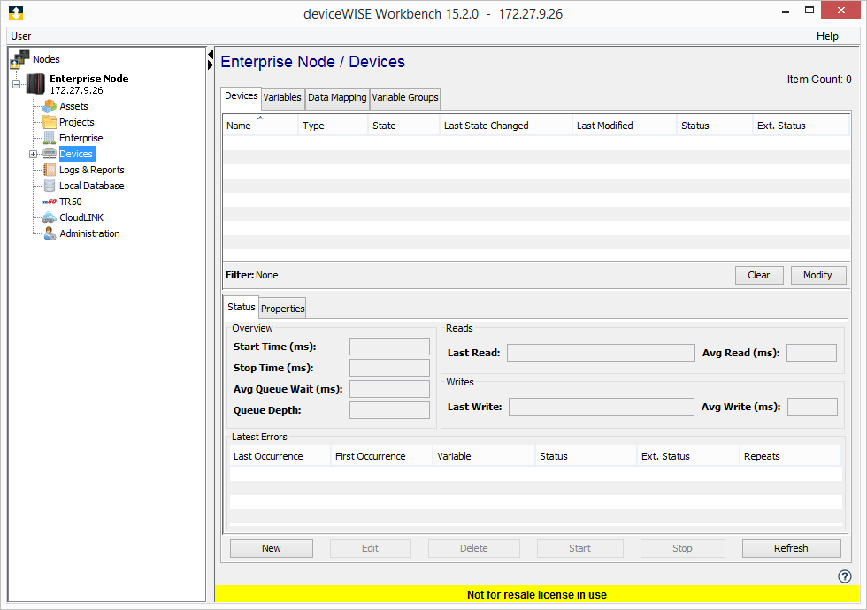Switch to the Variables tab
This screenshot has width=867, height=610.
point(282,97)
